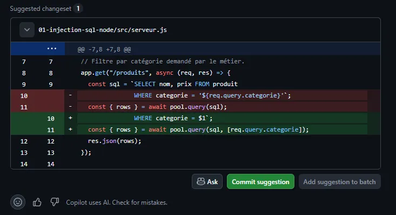Viewport: 396px width, 215px height.
Task: Click file path 01-injection-sql-node/src/serveur.js
Action: point(103,30)
